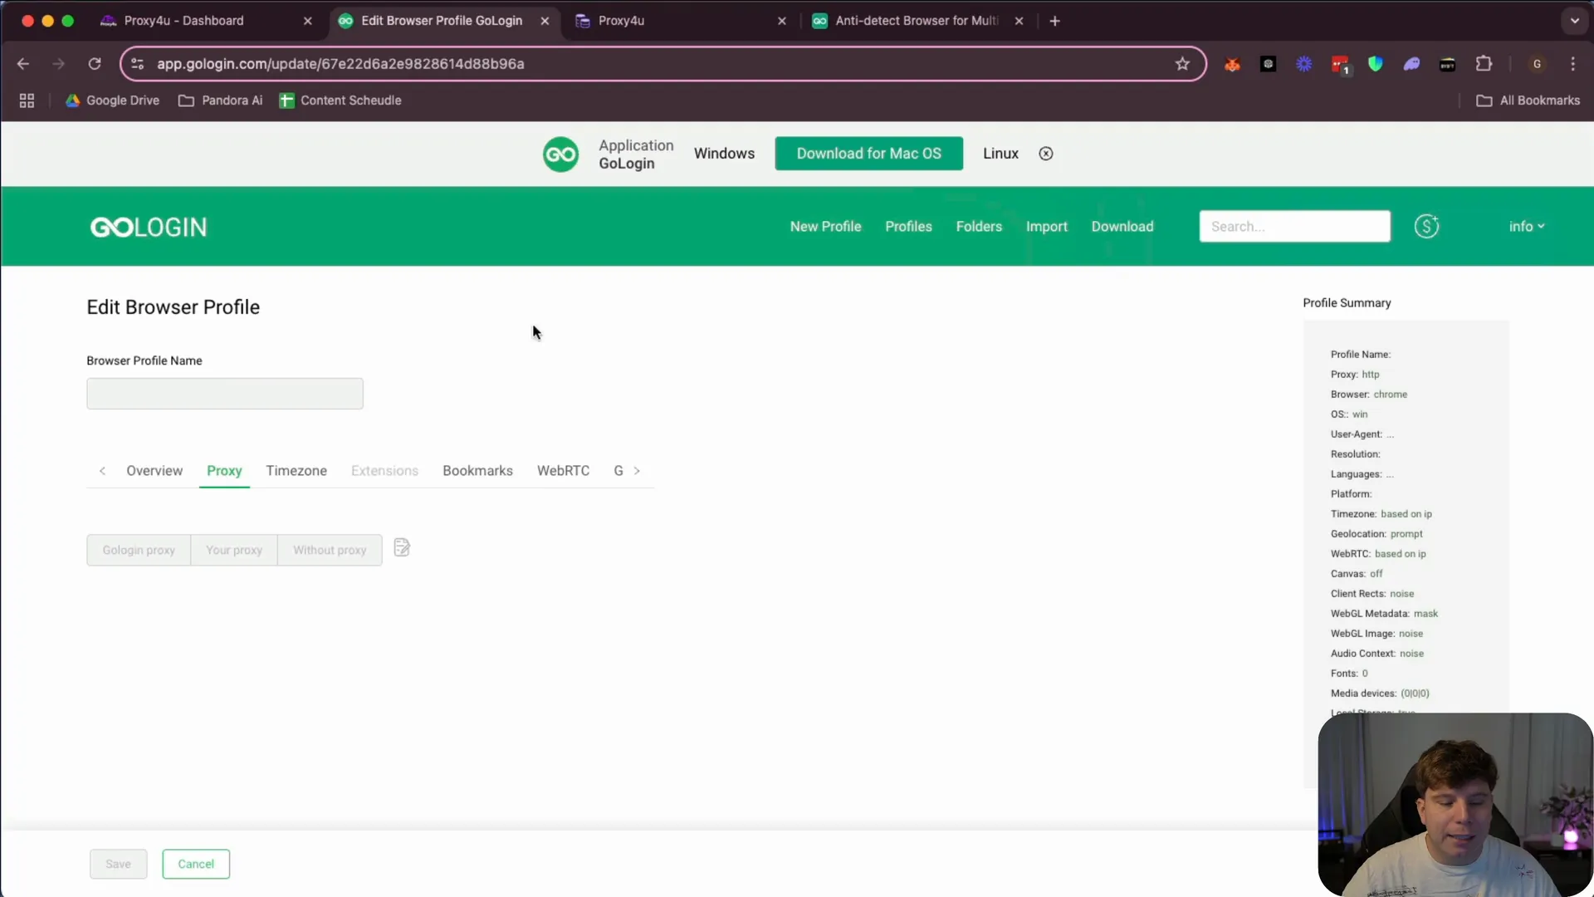
Task: Open the fox extension icon
Action: [x=1232, y=64]
